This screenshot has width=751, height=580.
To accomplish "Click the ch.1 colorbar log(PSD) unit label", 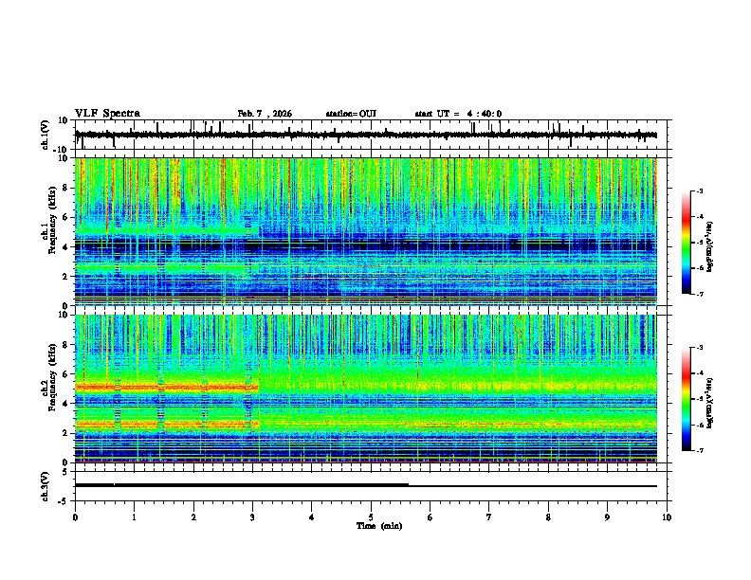I will [710, 246].
